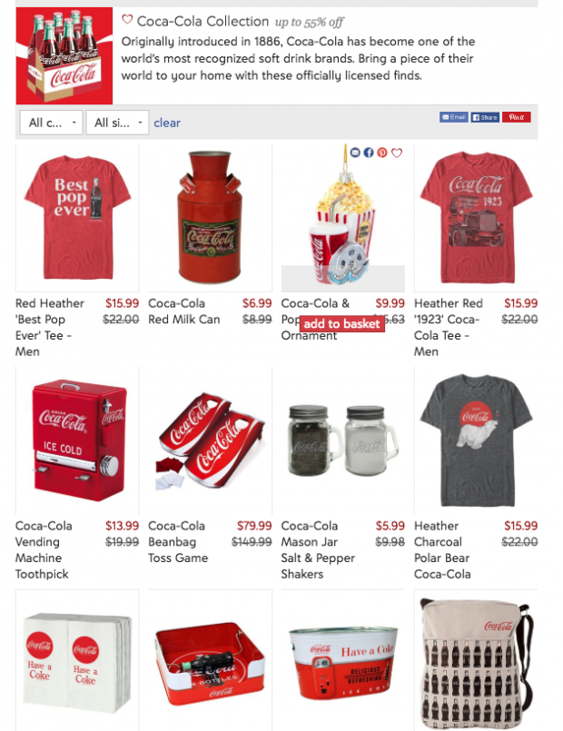
Task: Open the Heather Red '1923' Coca-Cola Tee image
Action: click(476, 218)
